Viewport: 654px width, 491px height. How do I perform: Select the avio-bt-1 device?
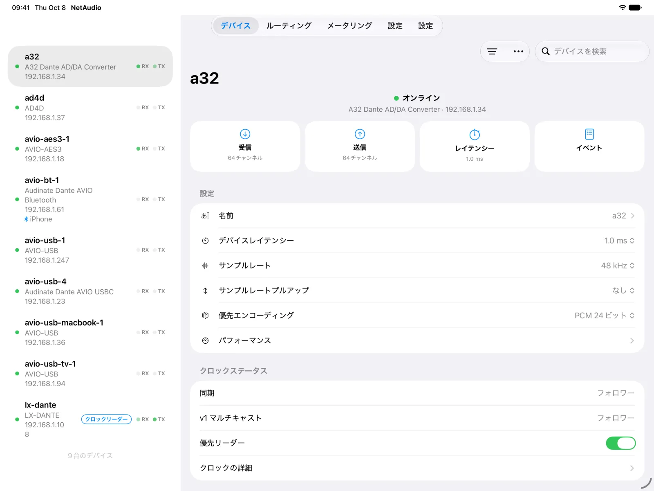pos(90,199)
